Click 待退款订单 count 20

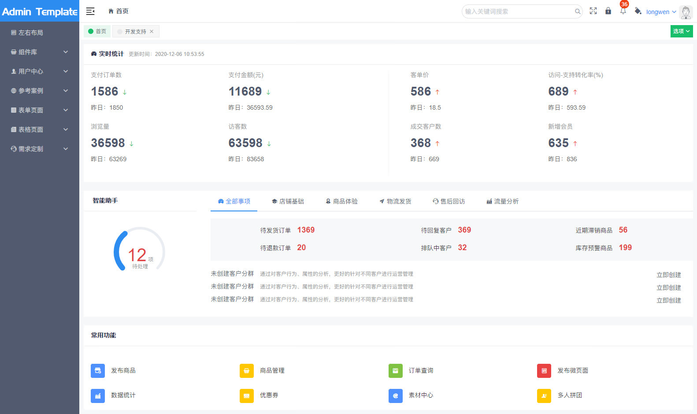coord(301,248)
